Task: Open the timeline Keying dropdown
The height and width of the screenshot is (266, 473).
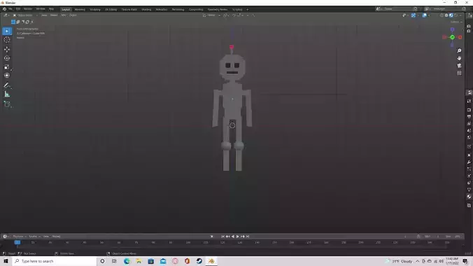Action: point(34,237)
